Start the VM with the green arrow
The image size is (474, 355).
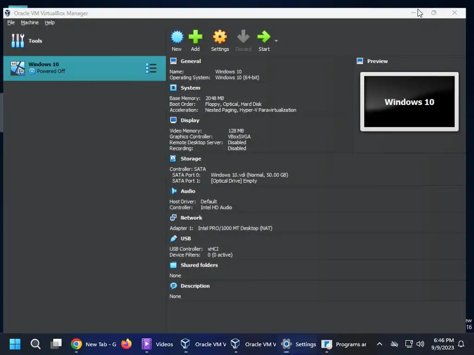click(x=263, y=37)
